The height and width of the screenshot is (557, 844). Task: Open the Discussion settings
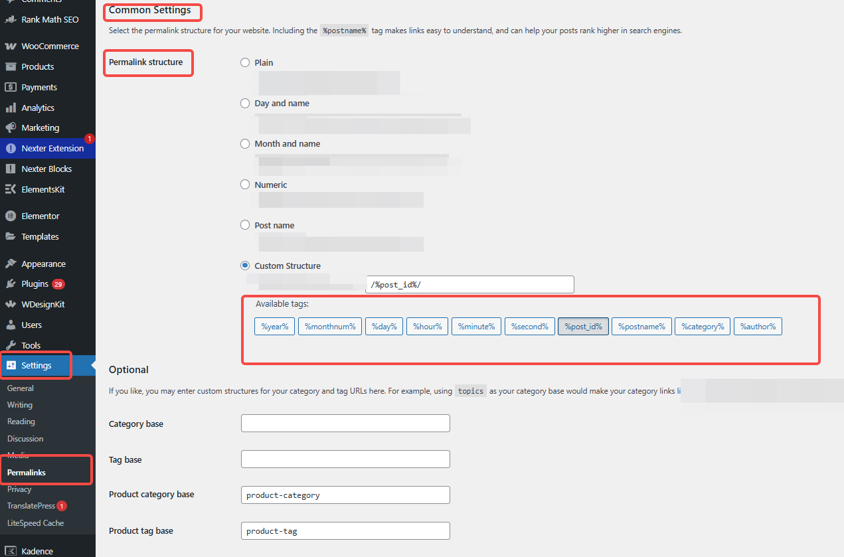[25, 438]
